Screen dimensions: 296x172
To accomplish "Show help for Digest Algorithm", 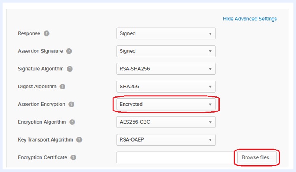I will coord(63,87).
